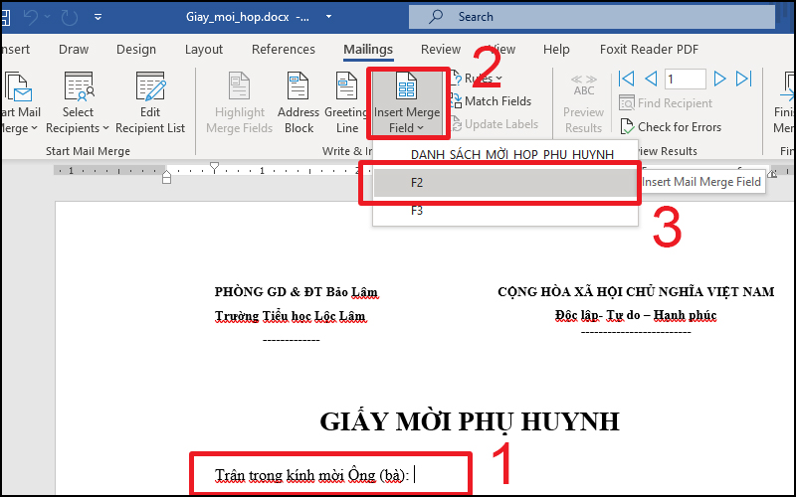Viewport: 796px width, 497px height.
Task: Switch to the Draw tab
Action: click(74, 49)
